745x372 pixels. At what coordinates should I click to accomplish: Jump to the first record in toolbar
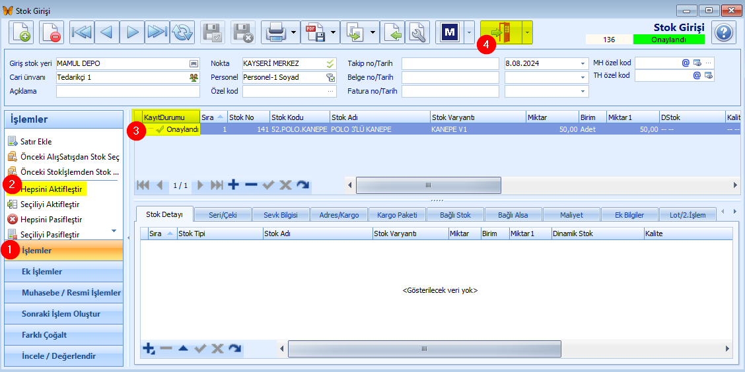coord(82,33)
